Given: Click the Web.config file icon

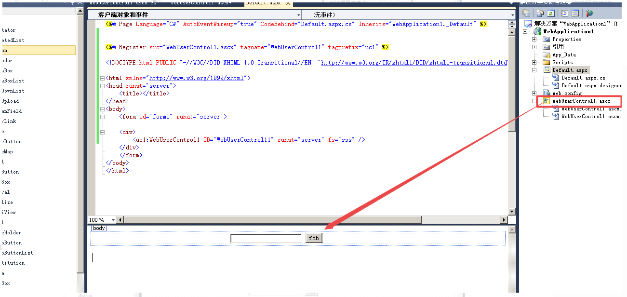Looking at the screenshot, I should (547, 93).
